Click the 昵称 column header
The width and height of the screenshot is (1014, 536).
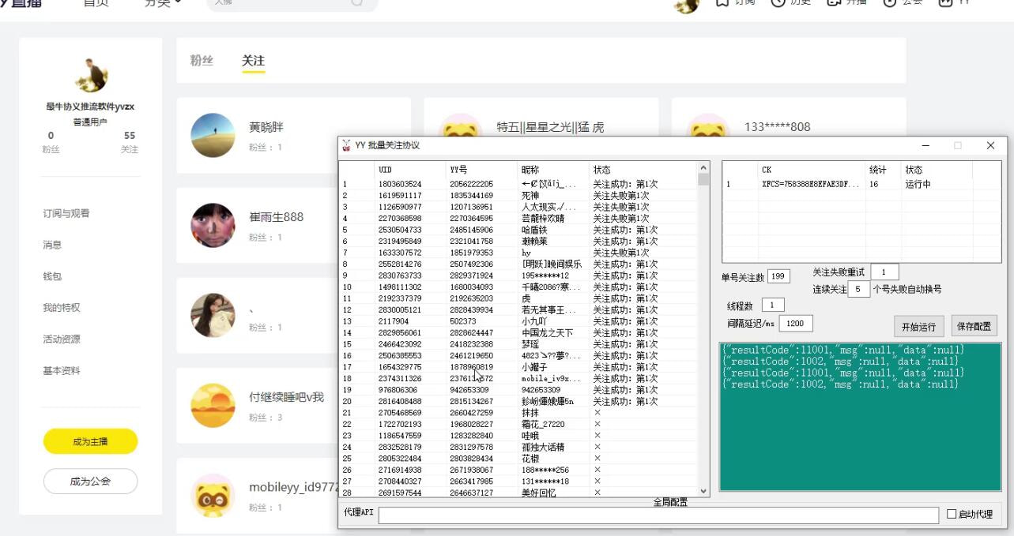tap(553, 170)
